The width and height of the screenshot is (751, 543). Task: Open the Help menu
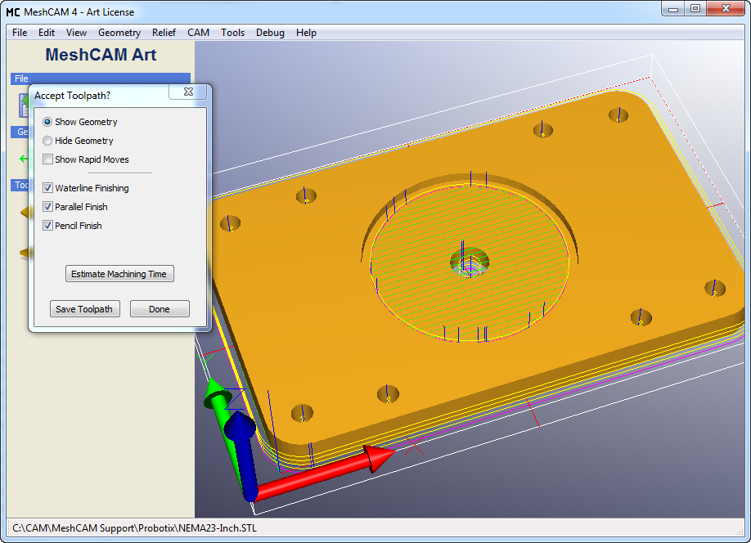pos(306,33)
